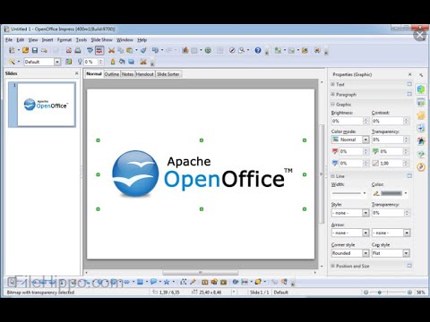Click the Slide Show start icon
The height and width of the screenshot is (322, 430).
point(317,50)
